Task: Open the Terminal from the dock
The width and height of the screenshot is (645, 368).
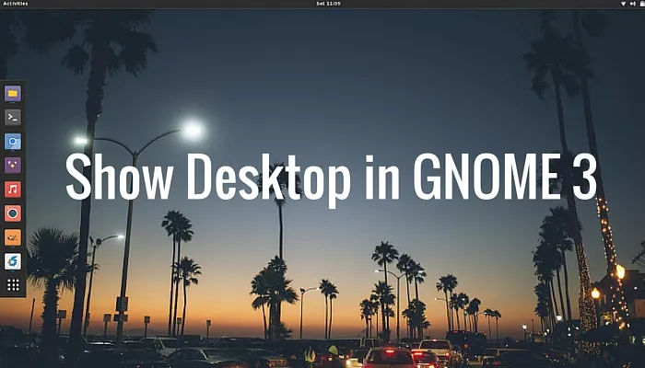Action: 13,118
